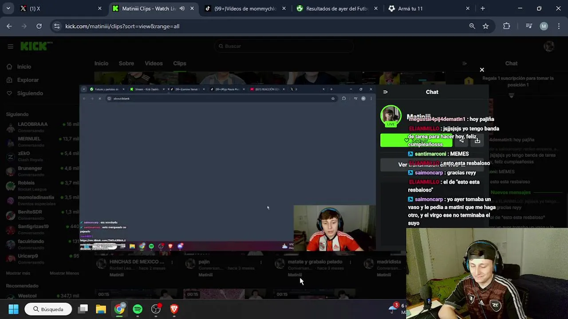This screenshot has width=568, height=319.
Task: Mute the Matiniii Clips tab audio icon
Action: tap(182, 8)
